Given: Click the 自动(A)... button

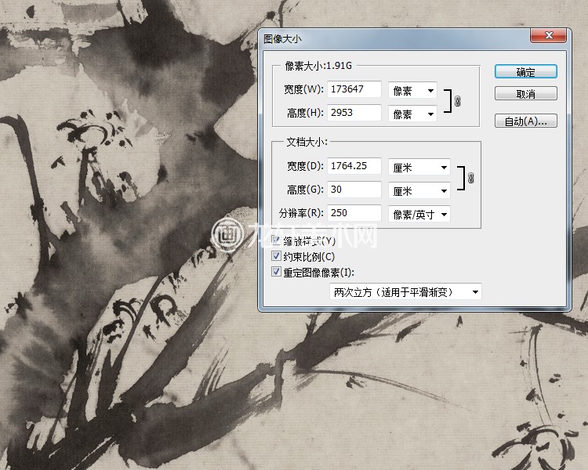Looking at the screenshot, I should 525,121.
